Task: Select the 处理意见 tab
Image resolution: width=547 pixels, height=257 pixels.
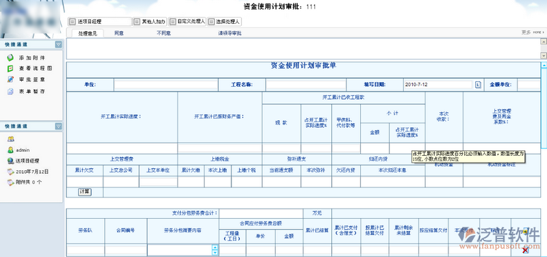Action: click(x=86, y=33)
